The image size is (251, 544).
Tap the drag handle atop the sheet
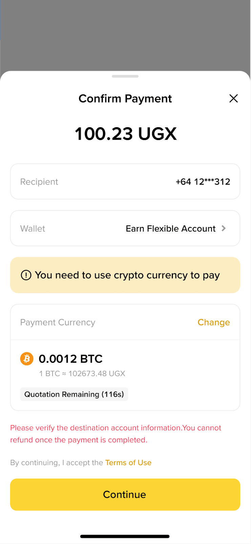(125, 76)
